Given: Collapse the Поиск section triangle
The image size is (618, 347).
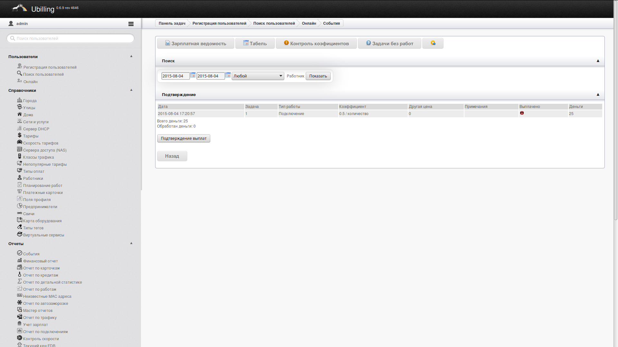Looking at the screenshot, I should [x=598, y=61].
